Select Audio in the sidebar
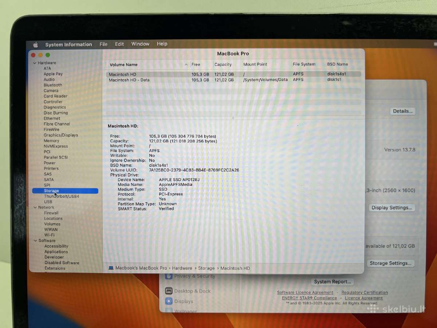 (49, 79)
